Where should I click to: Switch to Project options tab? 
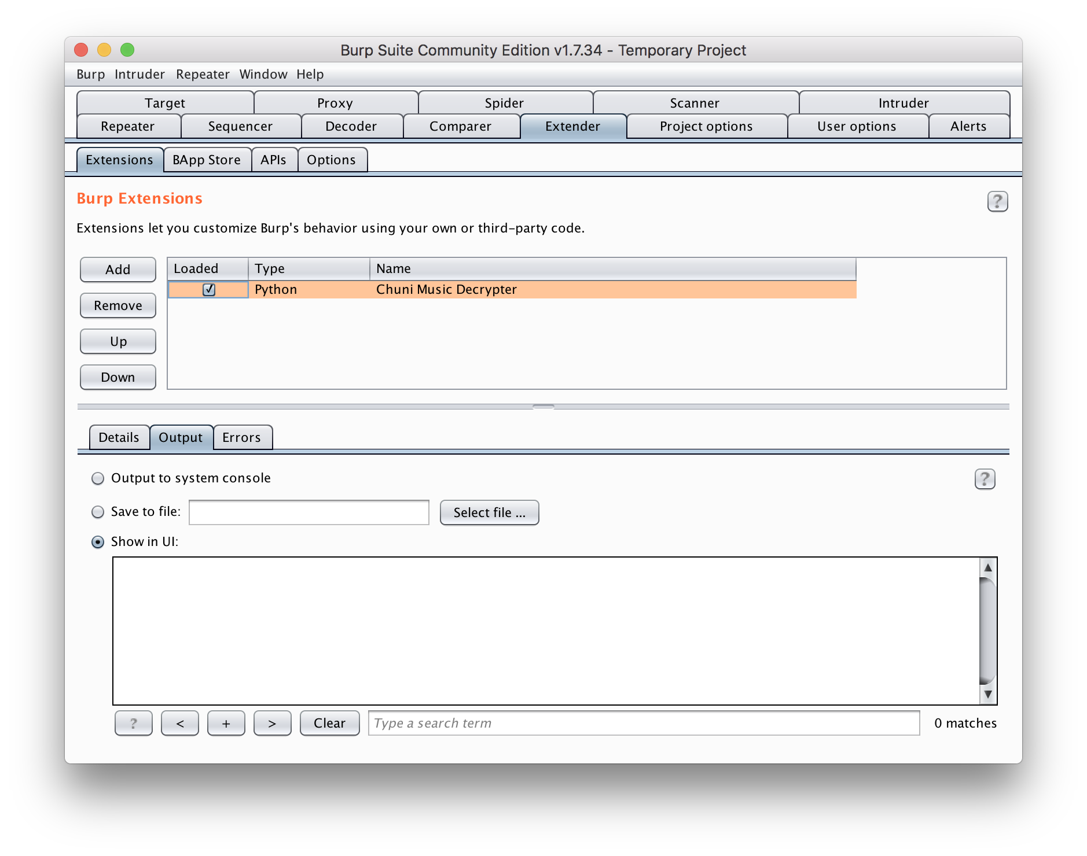tap(706, 126)
